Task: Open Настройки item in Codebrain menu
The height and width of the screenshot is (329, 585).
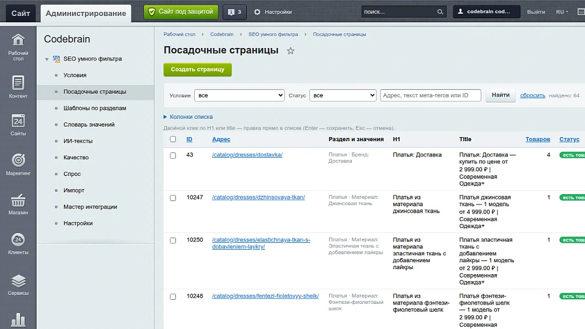Action: click(78, 223)
